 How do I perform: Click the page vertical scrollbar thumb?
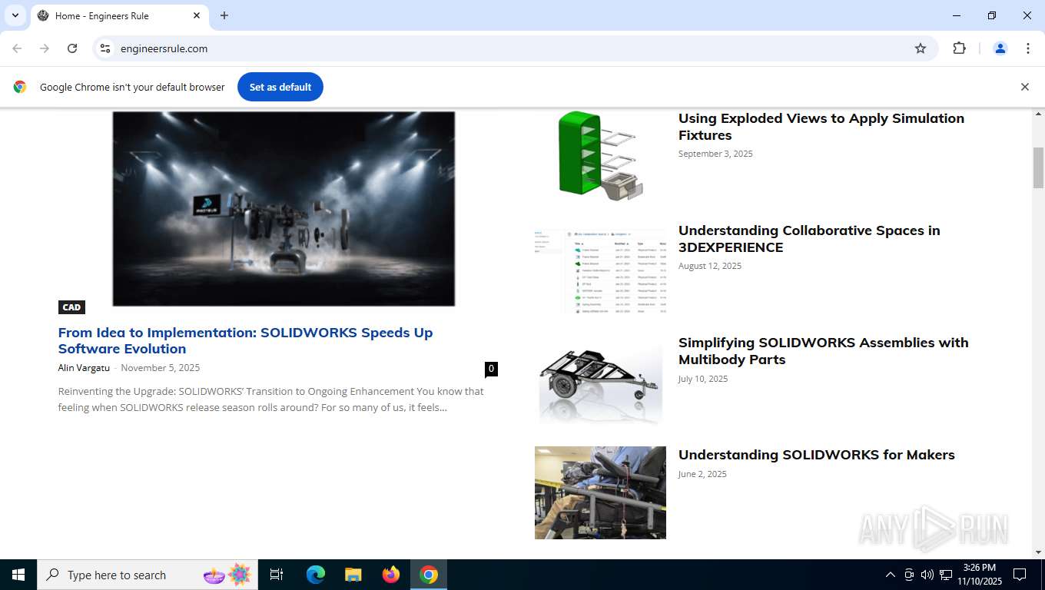coord(1038,167)
